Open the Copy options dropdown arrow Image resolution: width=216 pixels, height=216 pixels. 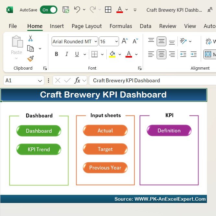pyautogui.click(x=40, y=48)
